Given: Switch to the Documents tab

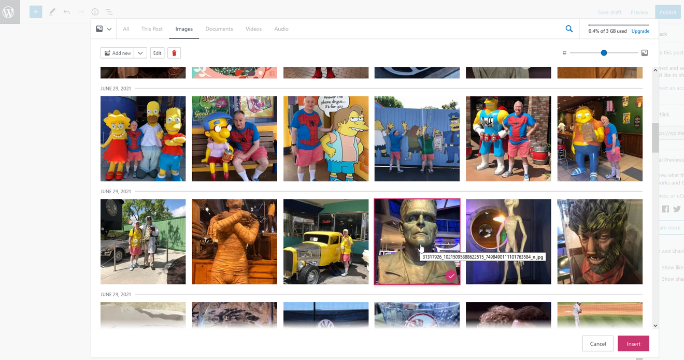Looking at the screenshot, I should coord(219,29).
